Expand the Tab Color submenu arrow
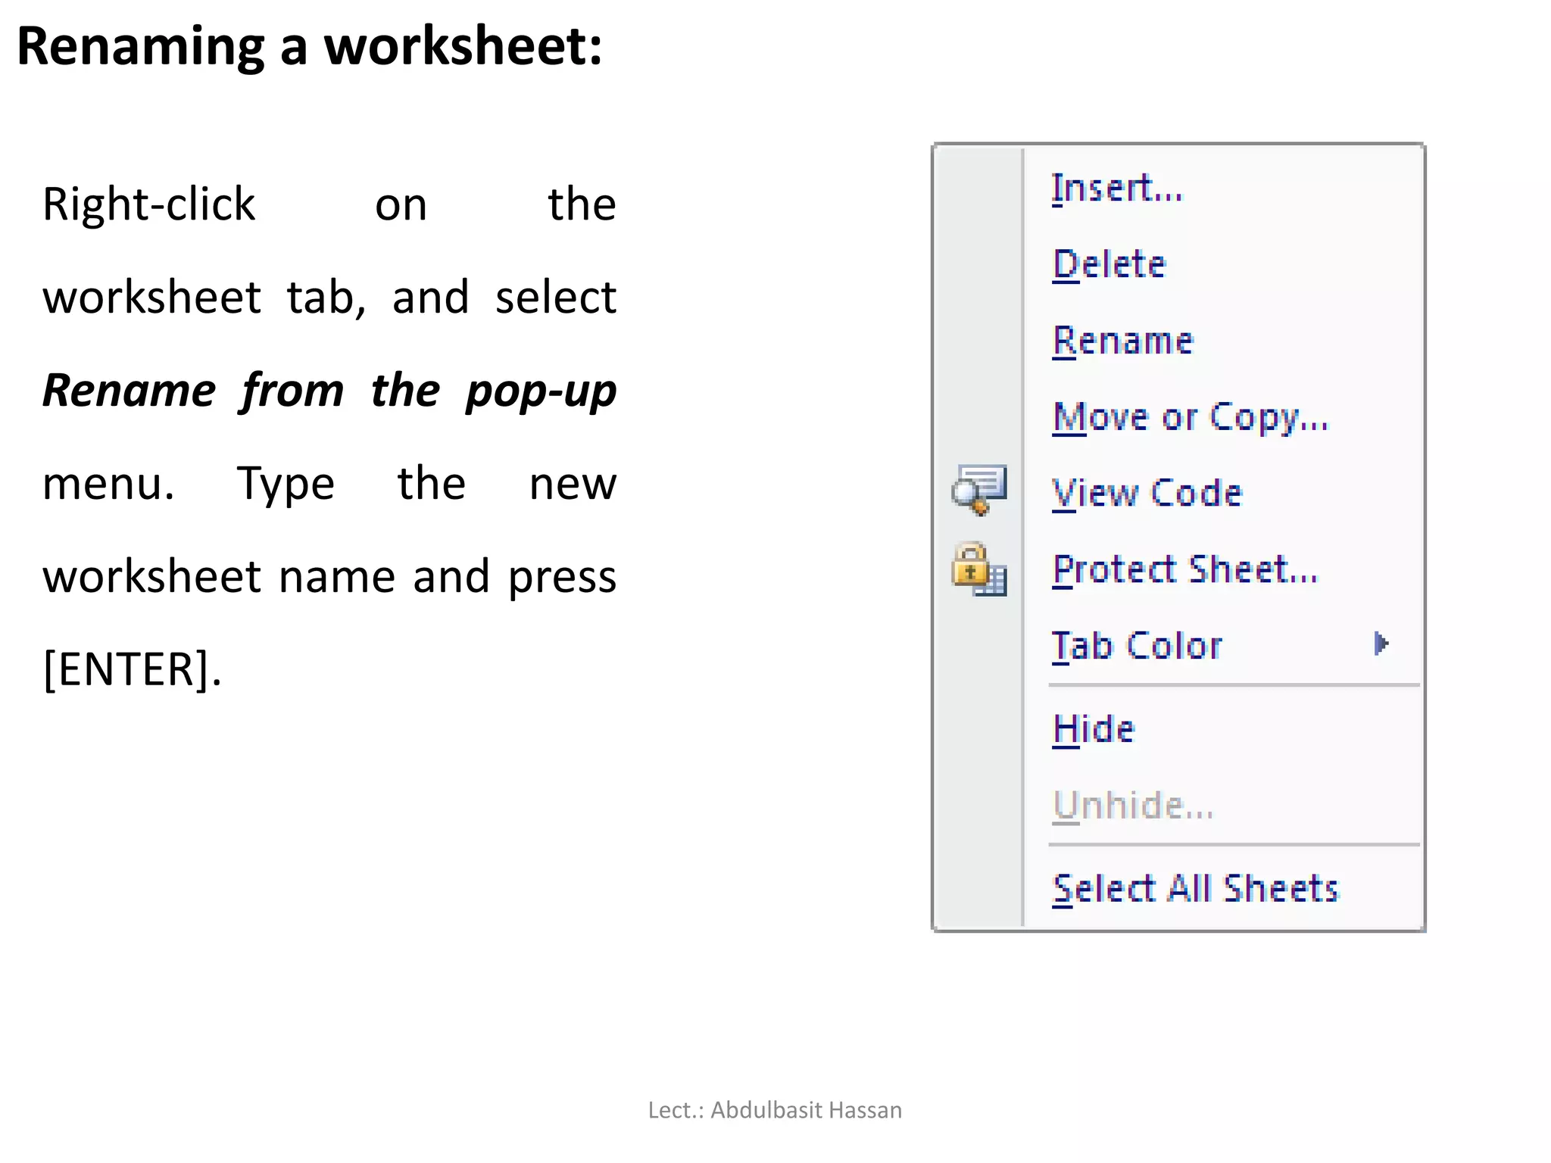1551x1163 pixels. [x=1381, y=644]
